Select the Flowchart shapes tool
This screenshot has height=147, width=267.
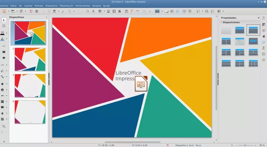click(x=2, y=102)
